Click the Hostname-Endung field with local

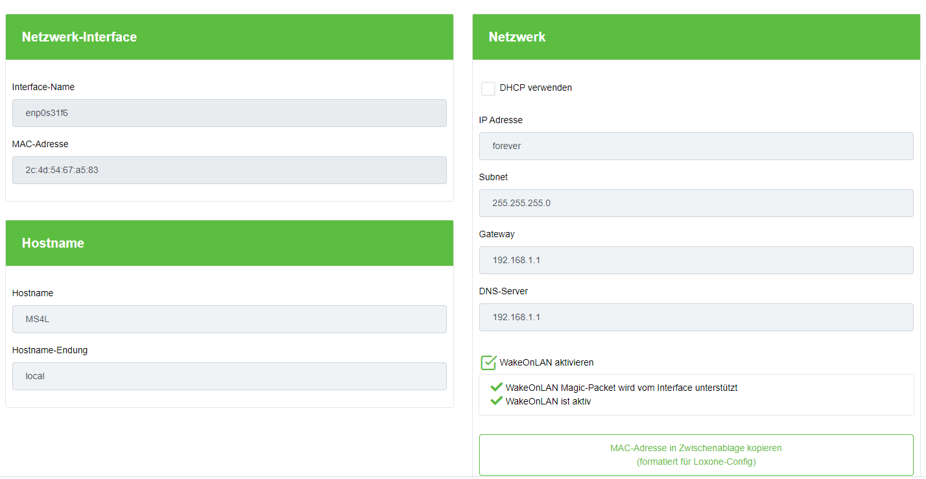229,376
